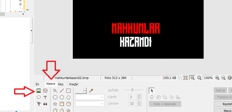
Task: Click the delete object trash icon
Action: pyautogui.click(x=152, y=97)
